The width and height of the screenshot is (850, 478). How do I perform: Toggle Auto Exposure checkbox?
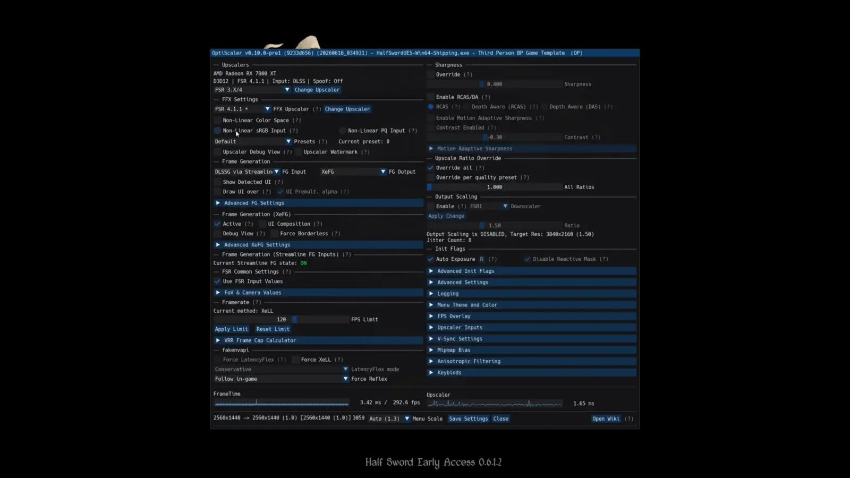point(430,259)
